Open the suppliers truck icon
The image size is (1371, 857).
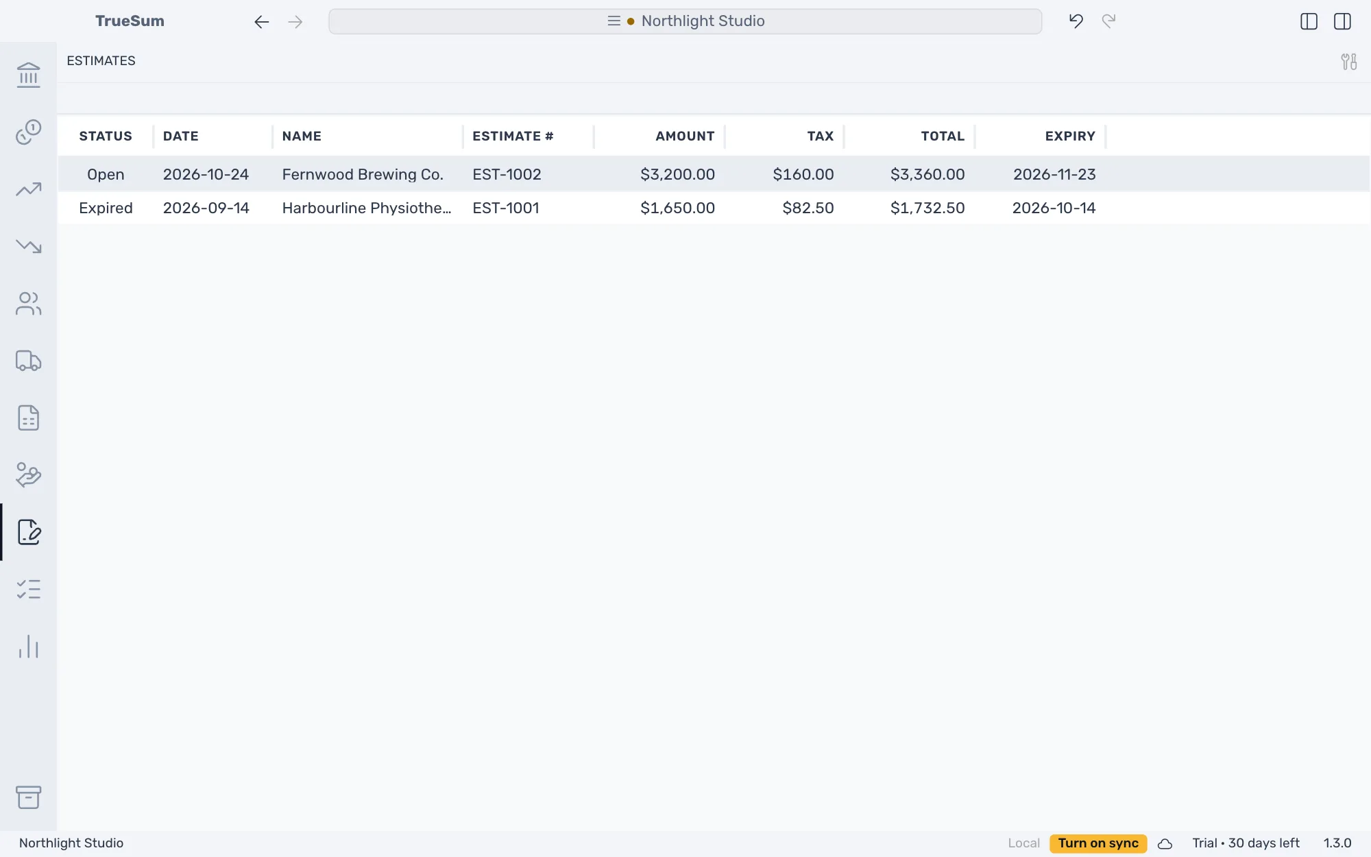[x=28, y=361]
